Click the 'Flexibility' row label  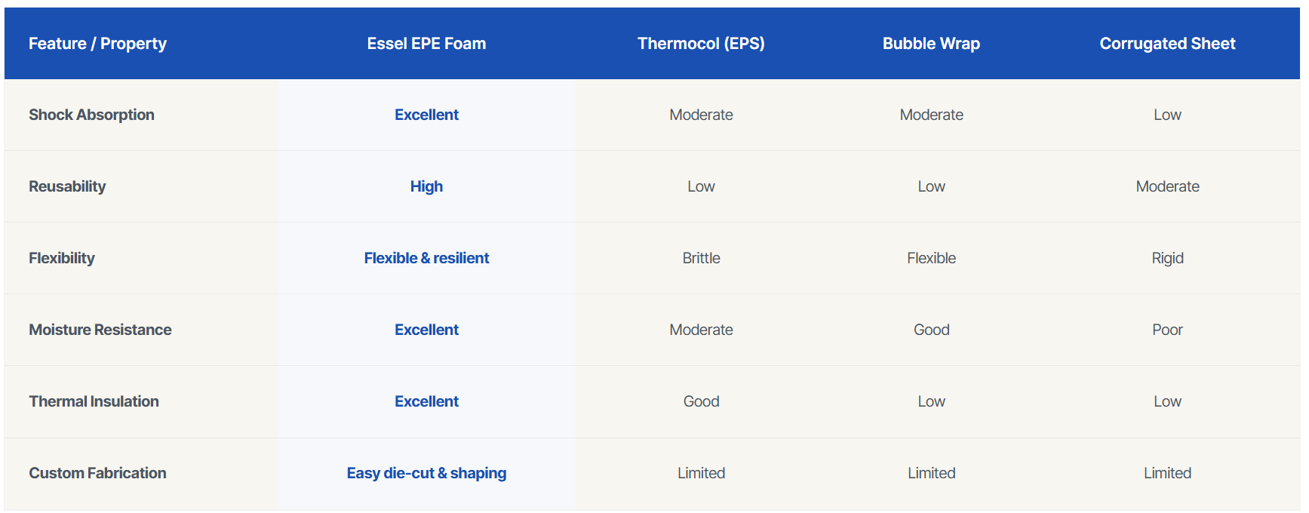62,258
